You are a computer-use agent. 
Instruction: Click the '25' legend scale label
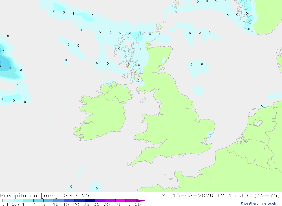click(x=87, y=204)
